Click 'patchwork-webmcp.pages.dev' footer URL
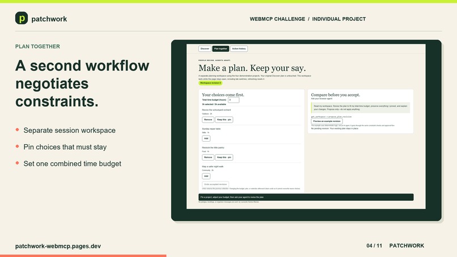This screenshot has height=257, width=457. tap(58, 246)
